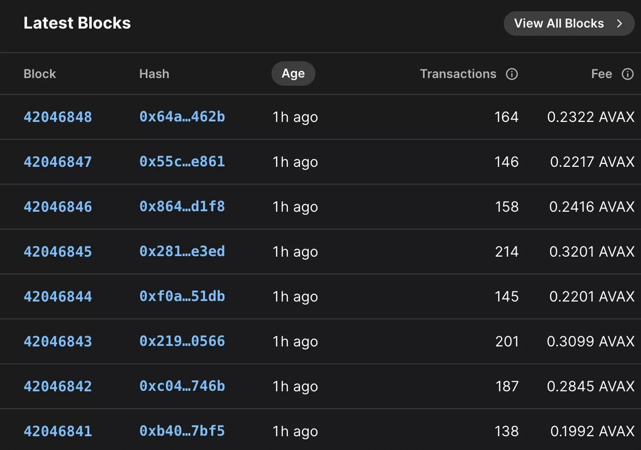The height and width of the screenshot is (450, 641).
Task: Toggle the Age column format
Action: [293, 74]
